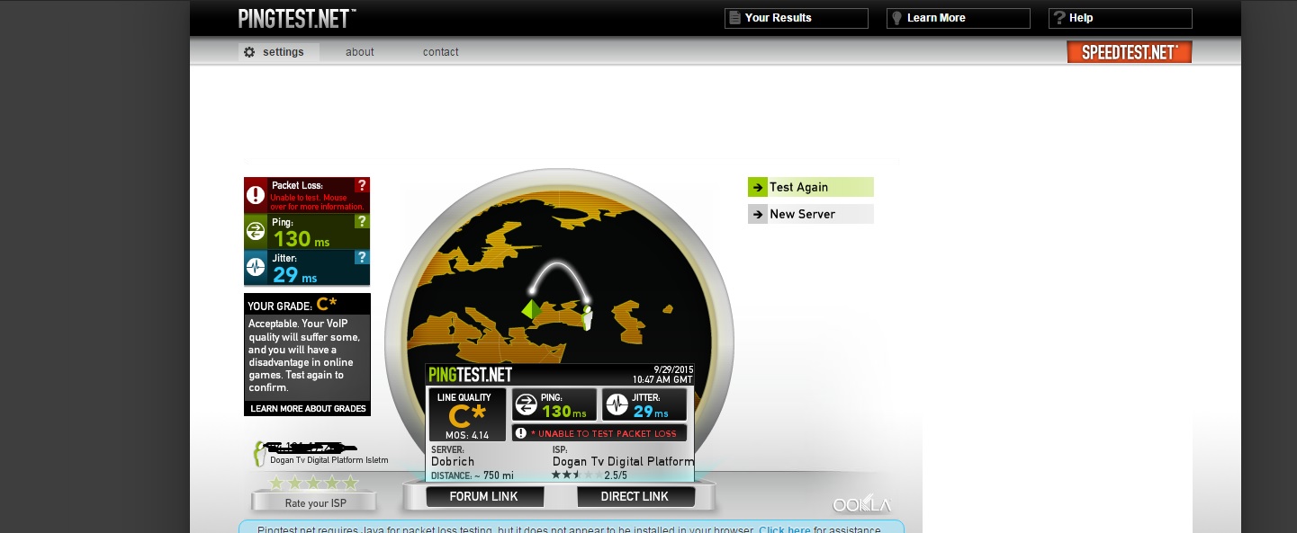Click the Jitter question mark help icon
This screenshot has height=533, width=1297.
click(362, 257)
